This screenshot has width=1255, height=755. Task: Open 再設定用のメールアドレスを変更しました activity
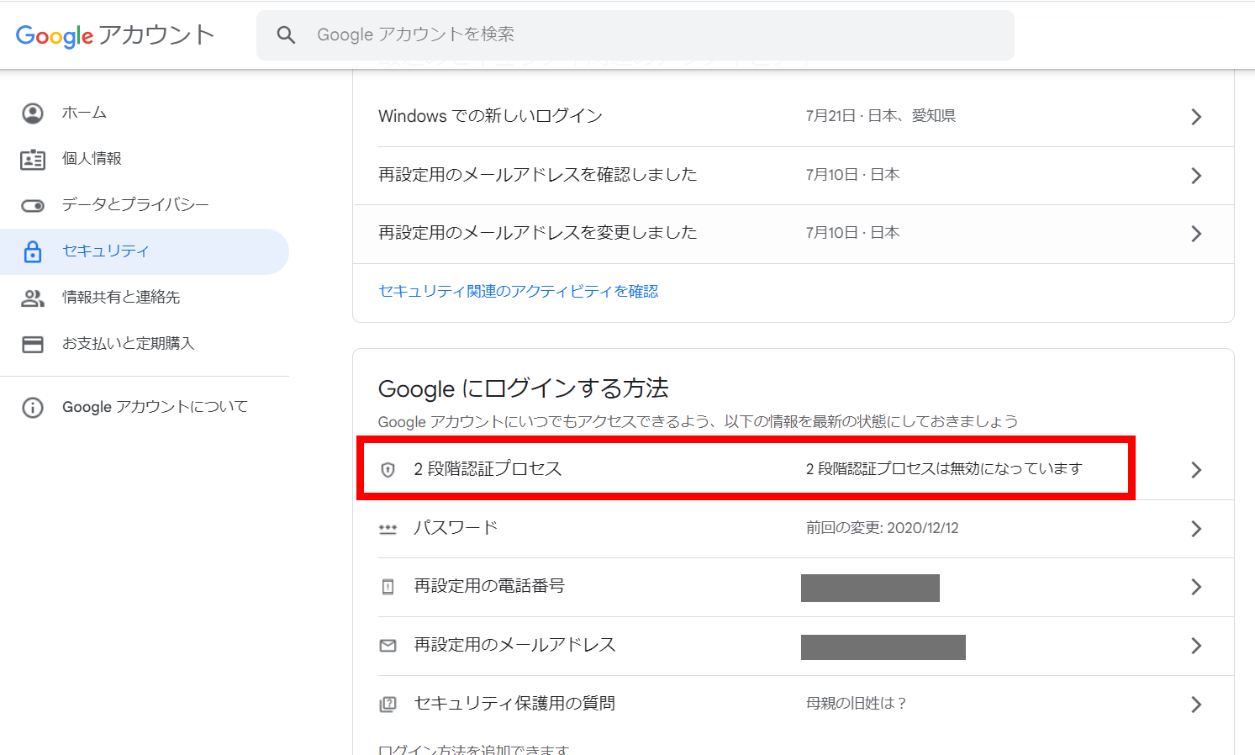tap(794, 234)
